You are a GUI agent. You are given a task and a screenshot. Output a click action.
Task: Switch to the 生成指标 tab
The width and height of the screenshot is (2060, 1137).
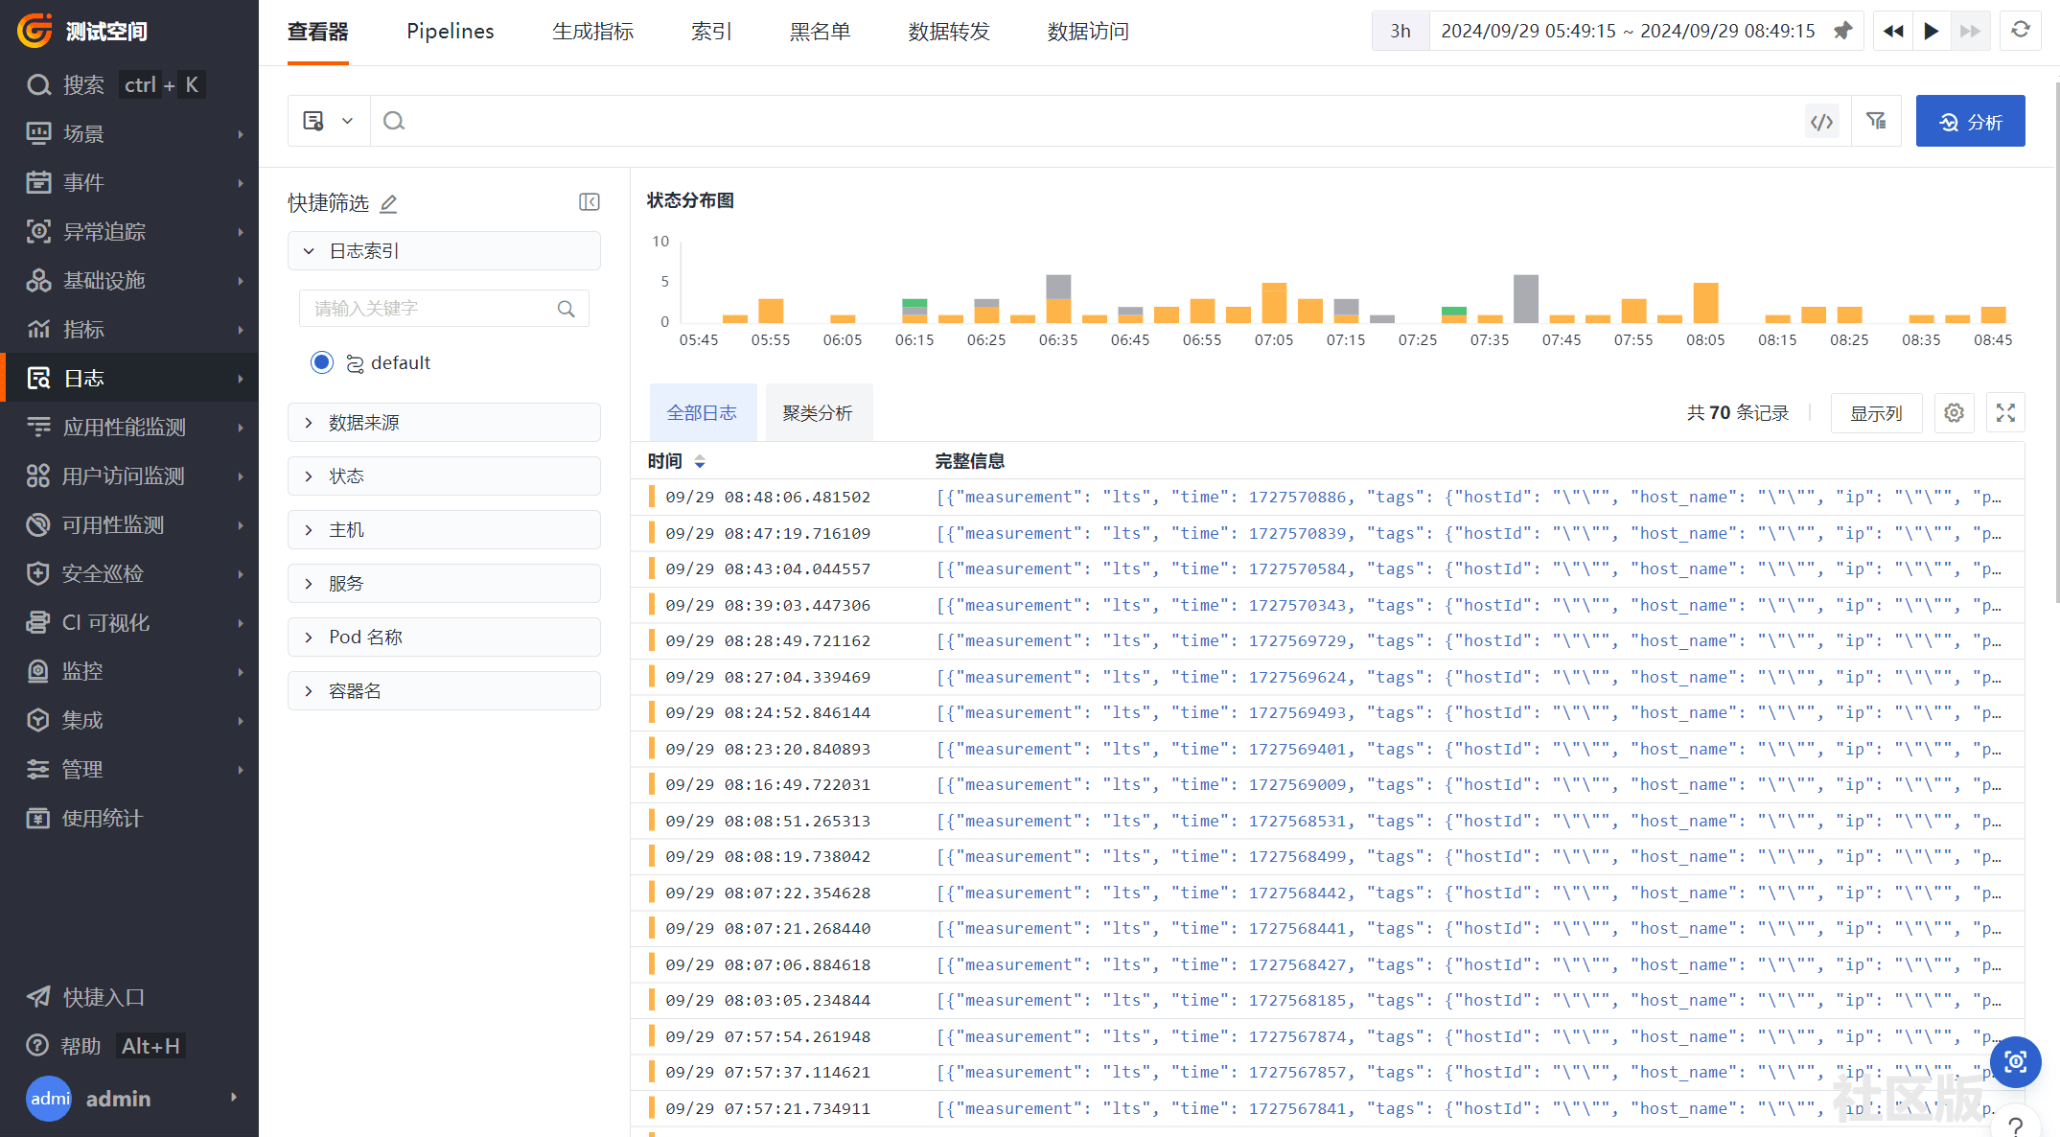click(592, 32)
